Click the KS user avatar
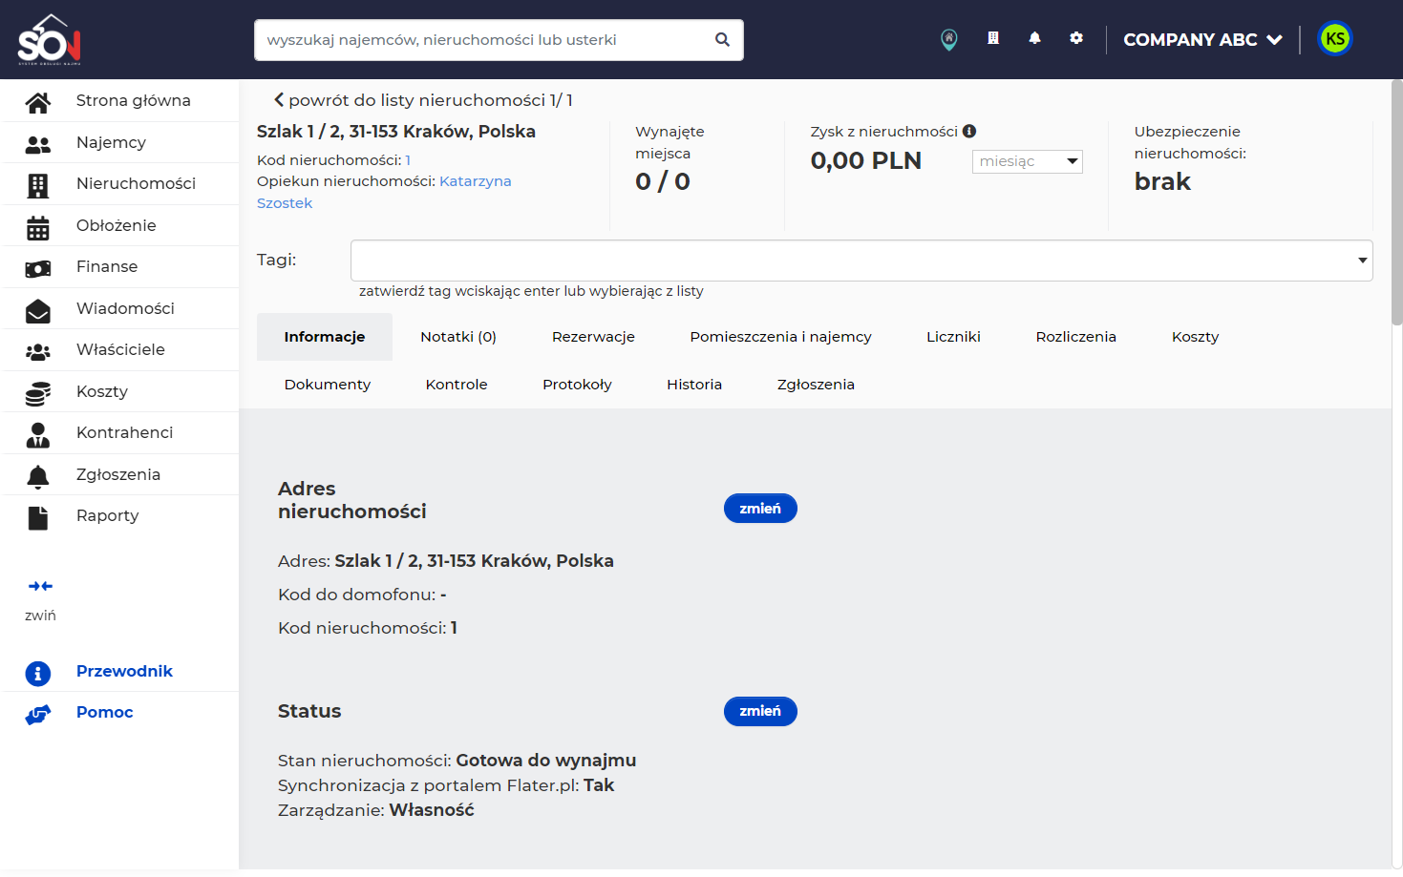Viewport: 1403px width, 877px height. coord(1335,39)
